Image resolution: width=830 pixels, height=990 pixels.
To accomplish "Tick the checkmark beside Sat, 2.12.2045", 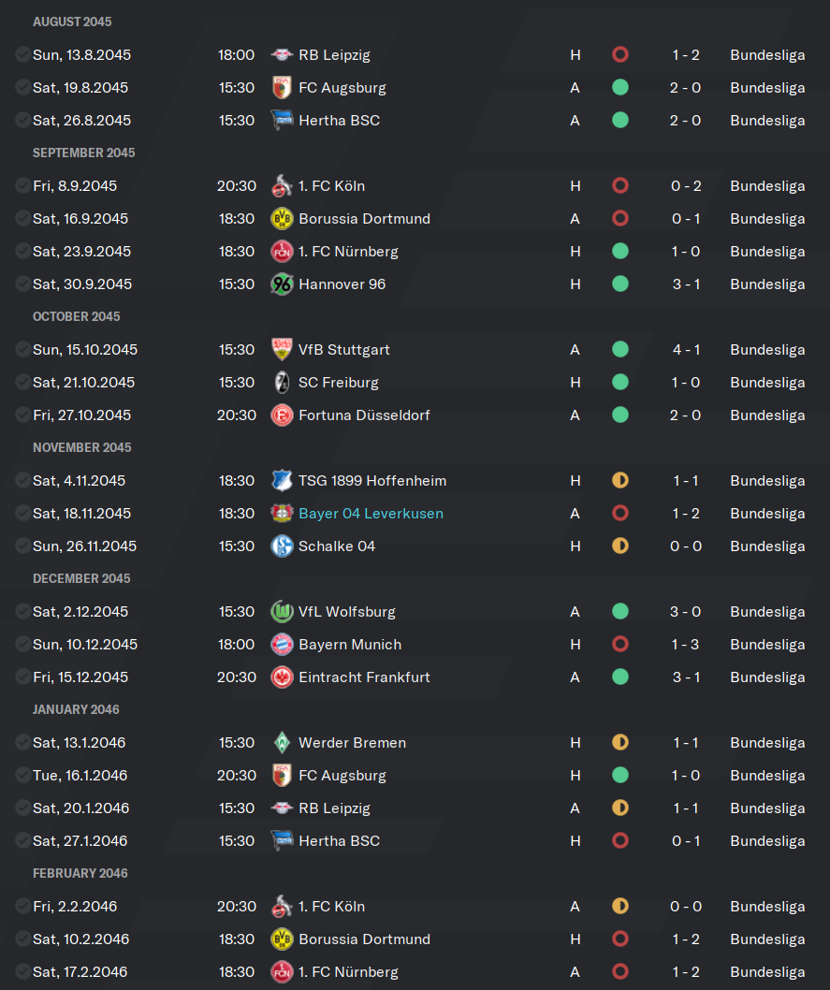I will [22, 611].
